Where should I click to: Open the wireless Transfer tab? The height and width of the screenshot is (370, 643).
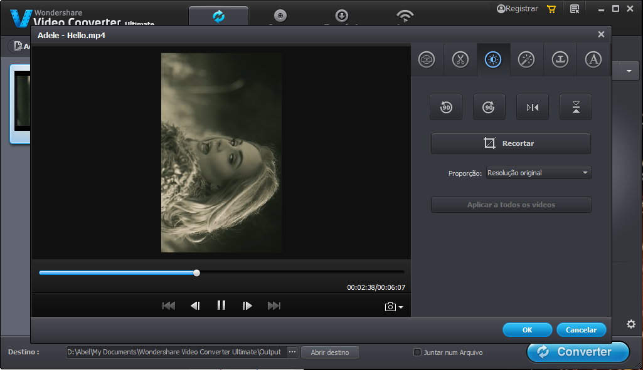coord(405,16)
